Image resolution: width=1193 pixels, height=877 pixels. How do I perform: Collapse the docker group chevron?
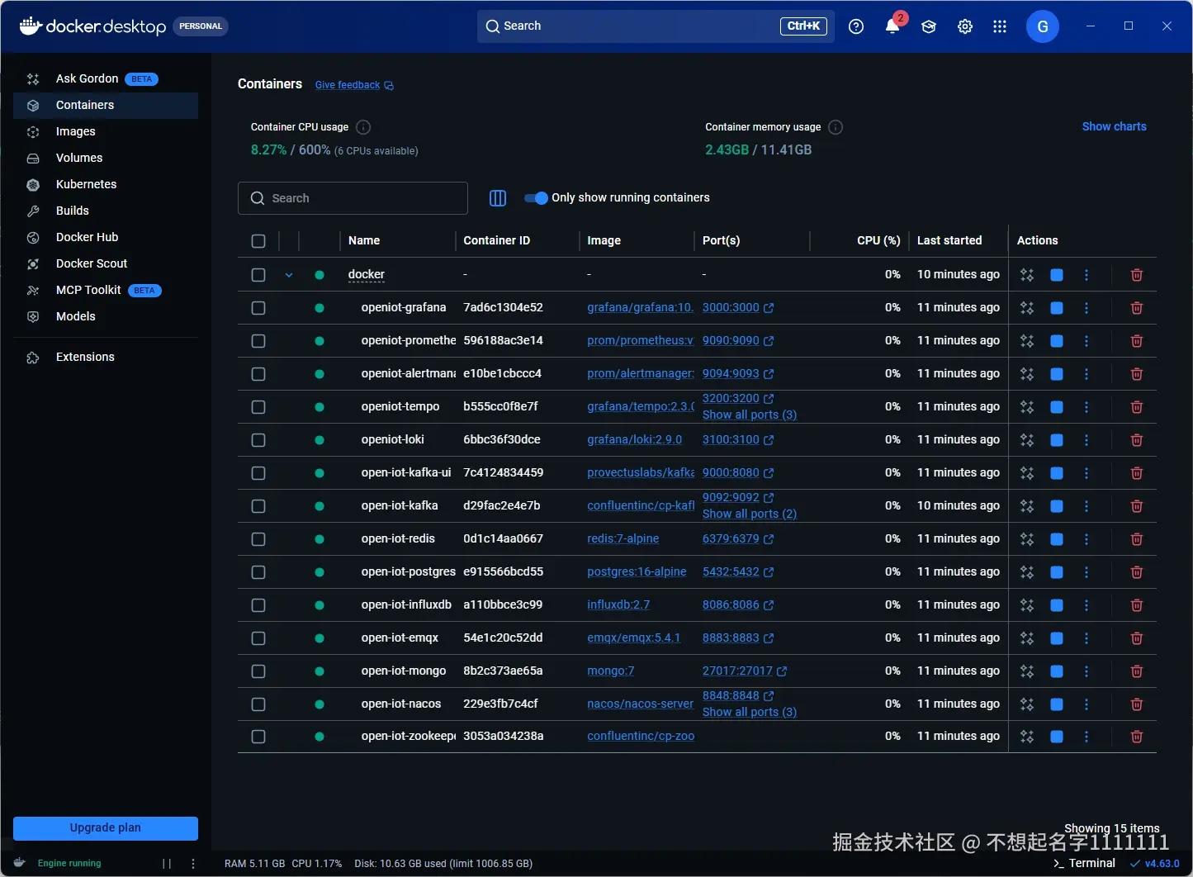point(289,275)
